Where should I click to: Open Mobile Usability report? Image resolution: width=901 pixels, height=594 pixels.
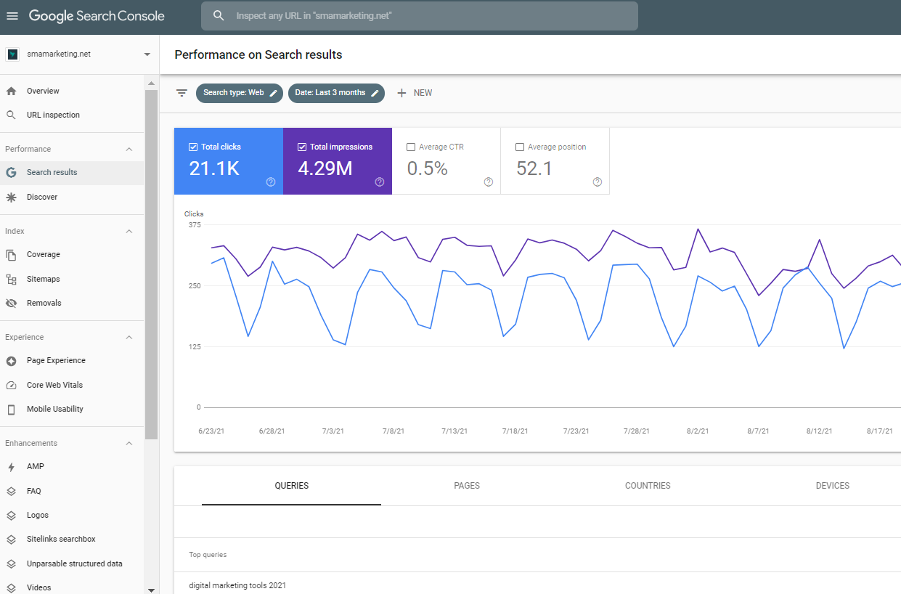[72, 410]
